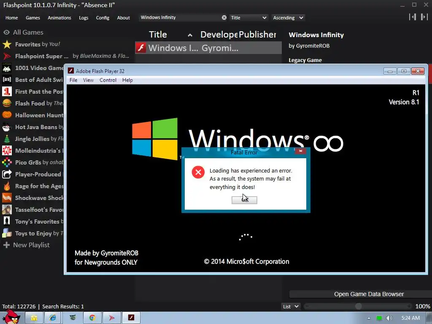Open Rage for the Ages flame icon
The width and height of the screenshot is (432, 324).
click(x=7, y=186)
